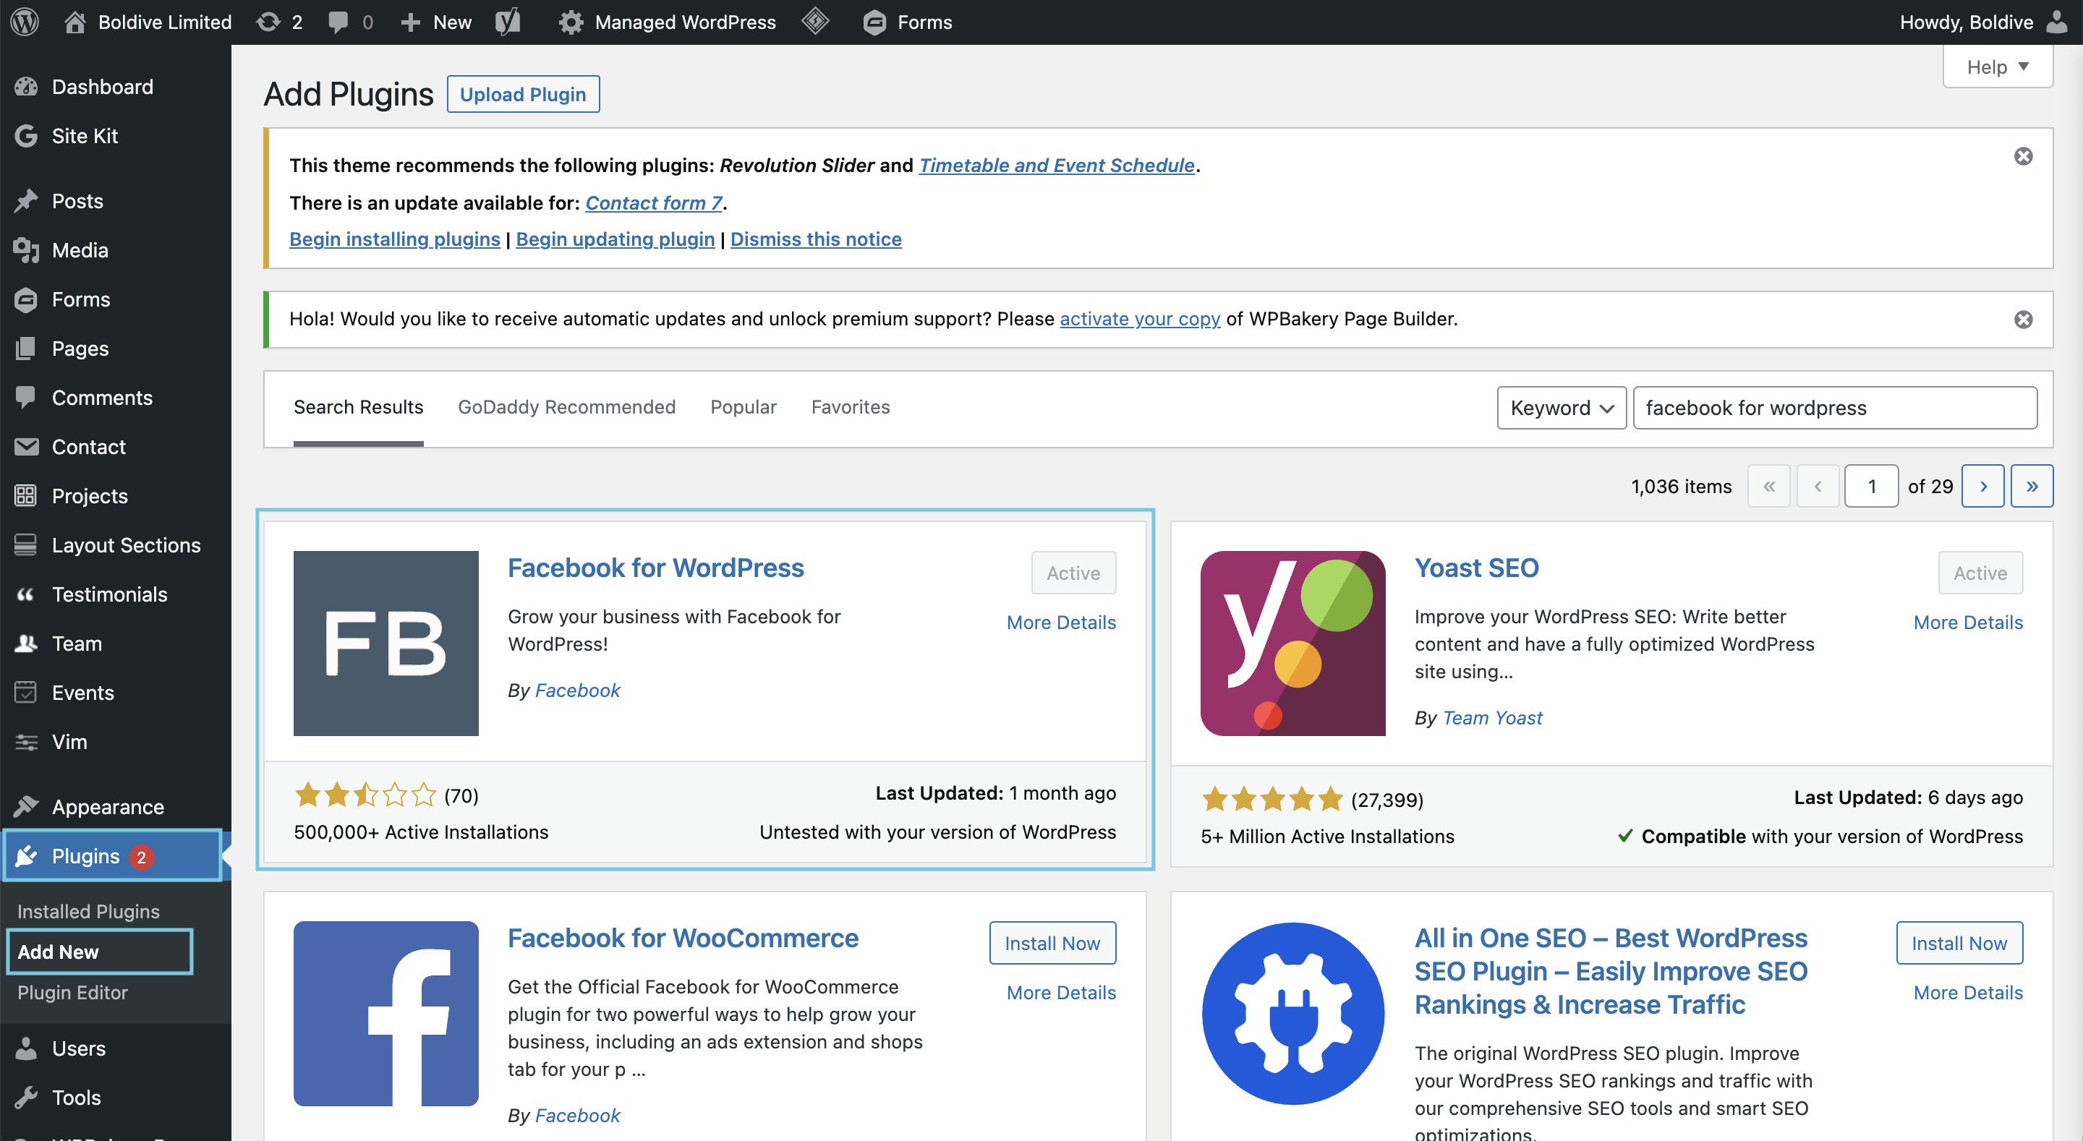Open More Details for Yoast SEO
The width and height of the screenshot is (2083, 1141).
[1968, 622]
